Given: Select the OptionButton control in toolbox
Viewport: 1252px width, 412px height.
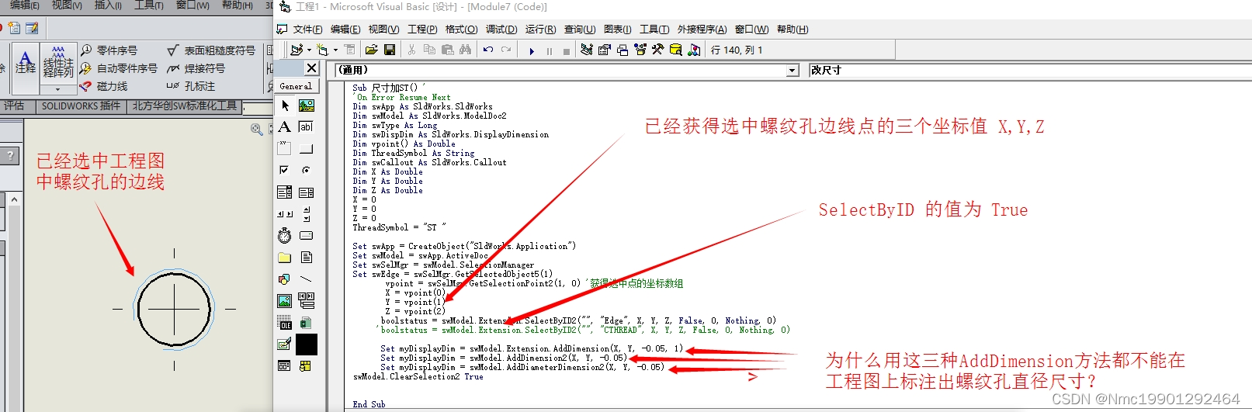Looking at the screenshot, I should point(307,170).
